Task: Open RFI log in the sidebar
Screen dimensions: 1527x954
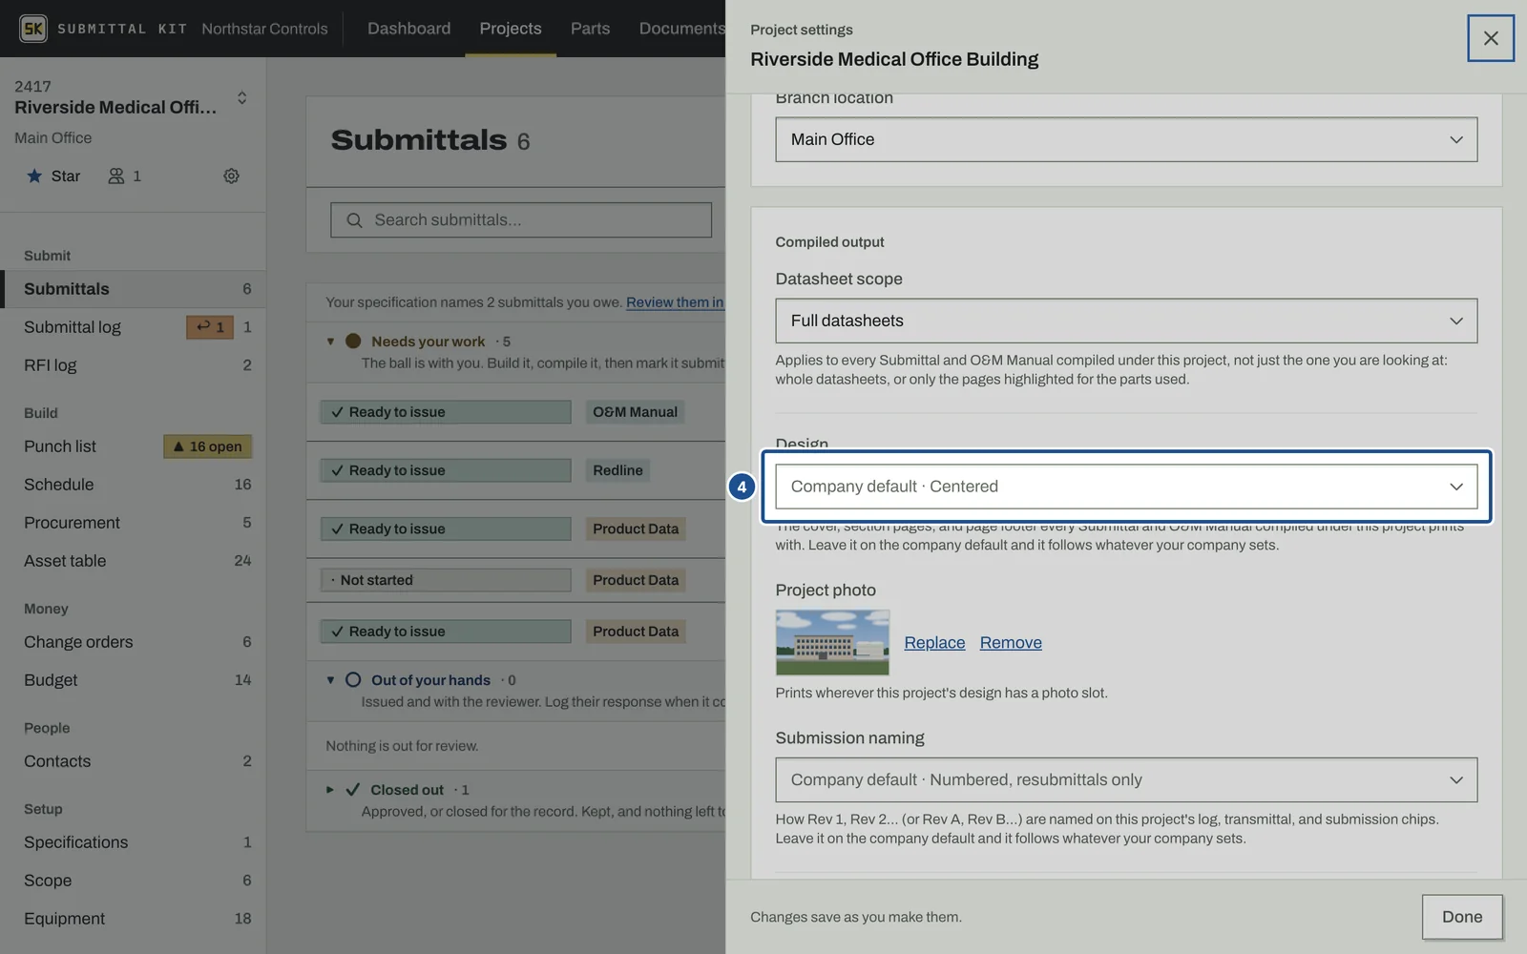Action: pyautogui.click(x=134, y=365)
